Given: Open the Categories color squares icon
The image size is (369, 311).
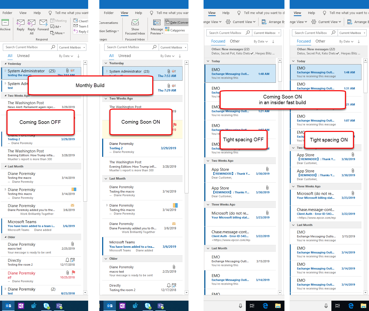Looking at the screenshot, I should tap(167, 29).
